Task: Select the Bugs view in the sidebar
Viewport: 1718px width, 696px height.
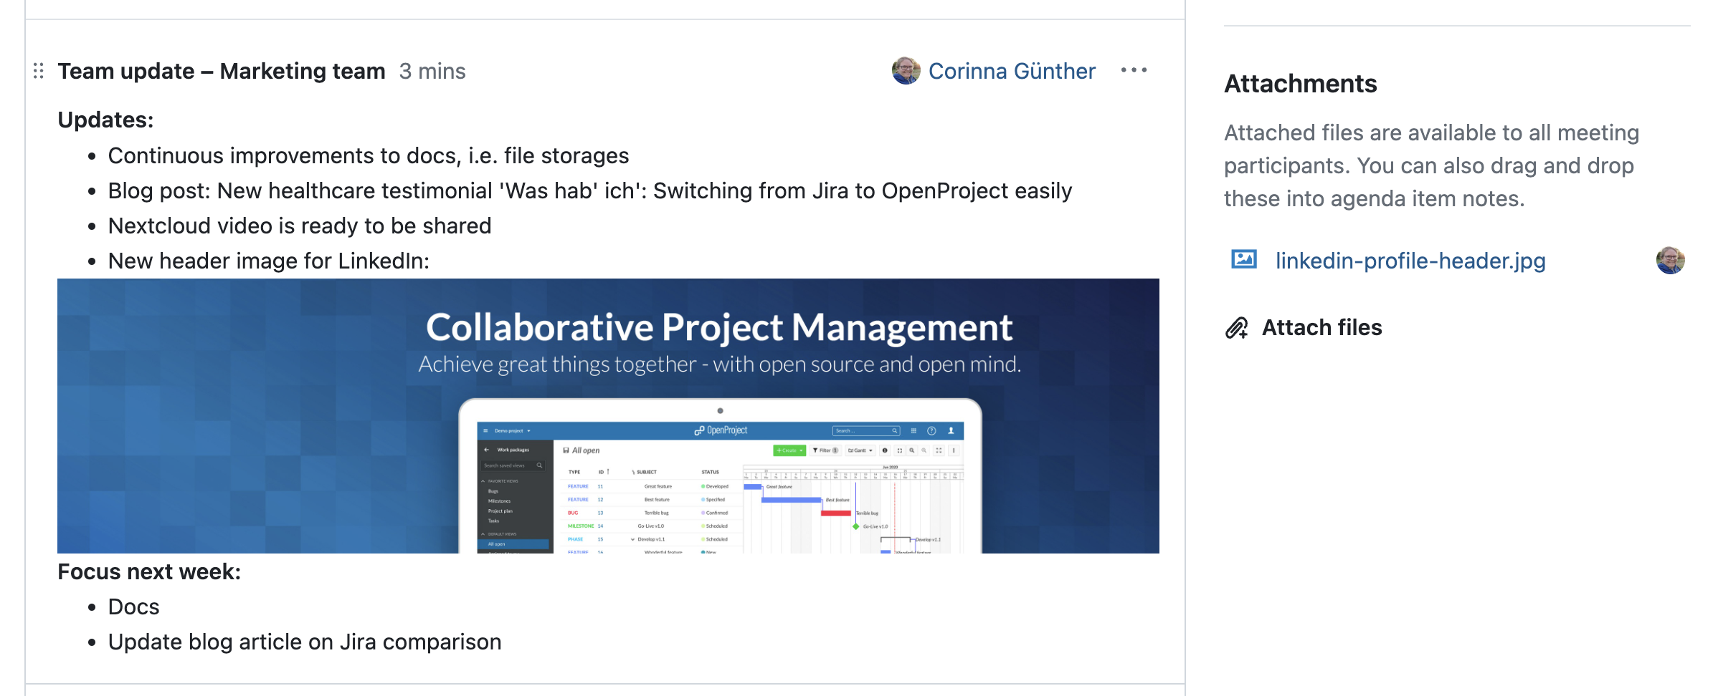Action: click(493, 491)
